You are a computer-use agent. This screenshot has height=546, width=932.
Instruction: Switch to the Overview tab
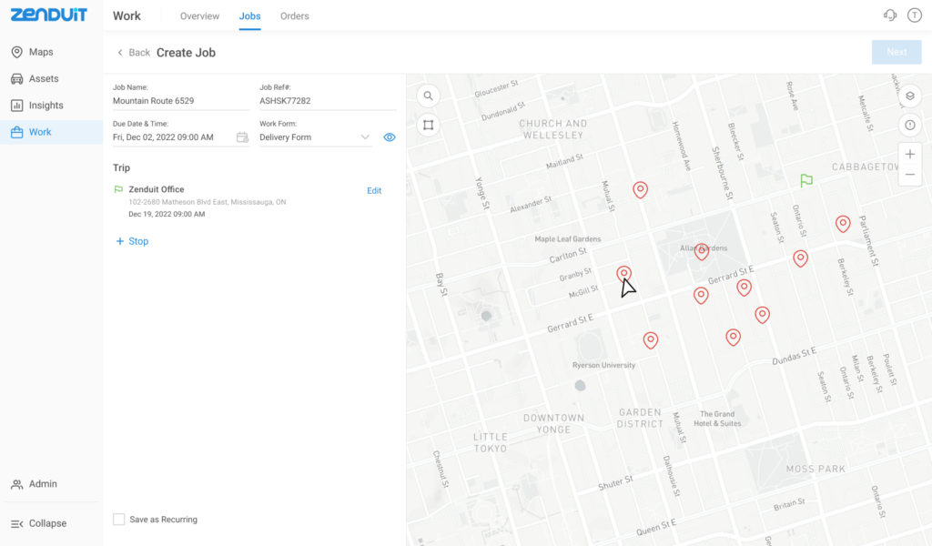coord(199,16)
